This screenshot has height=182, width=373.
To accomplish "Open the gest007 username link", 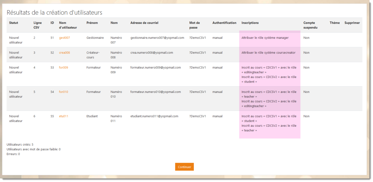I will (x=64, y=38).
